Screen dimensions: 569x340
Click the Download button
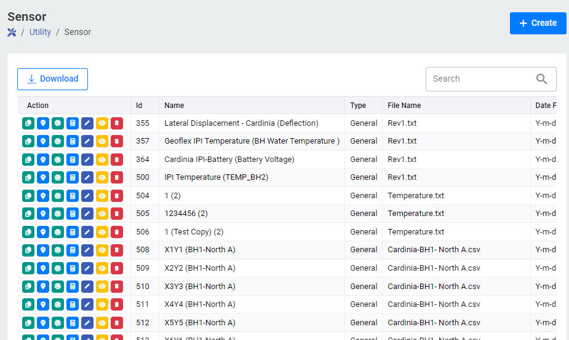pos(52,79)
